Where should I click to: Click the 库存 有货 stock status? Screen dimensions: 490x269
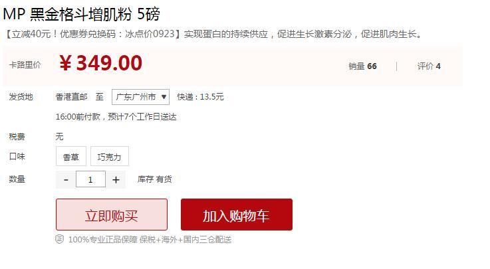point(155,179)
